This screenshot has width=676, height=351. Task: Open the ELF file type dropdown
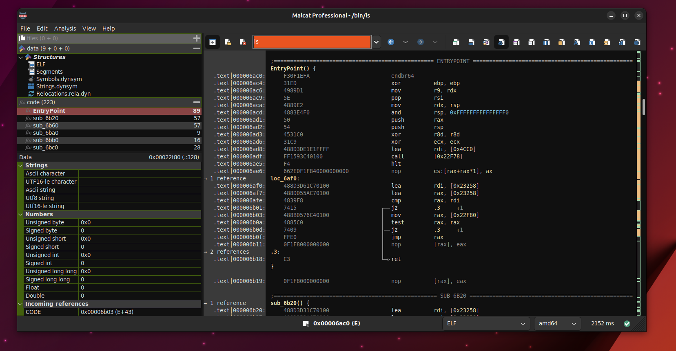486,324
